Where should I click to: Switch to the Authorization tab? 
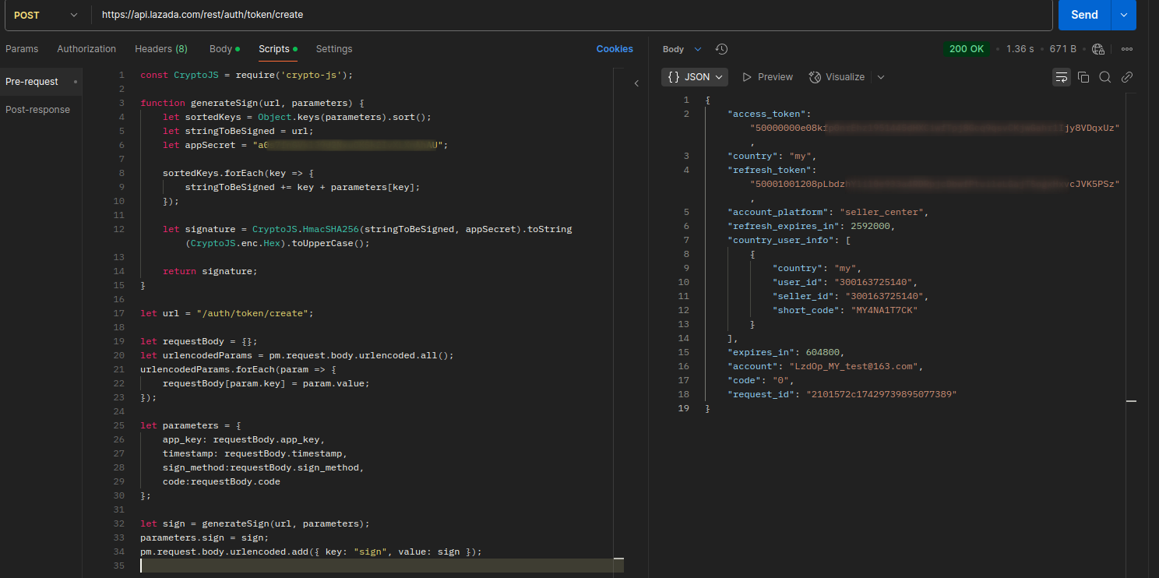pos(86,49)
